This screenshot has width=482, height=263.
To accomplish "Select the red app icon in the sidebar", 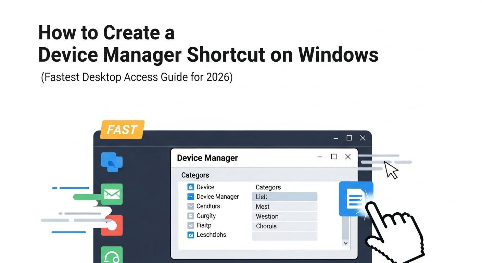I will point(112,225).
